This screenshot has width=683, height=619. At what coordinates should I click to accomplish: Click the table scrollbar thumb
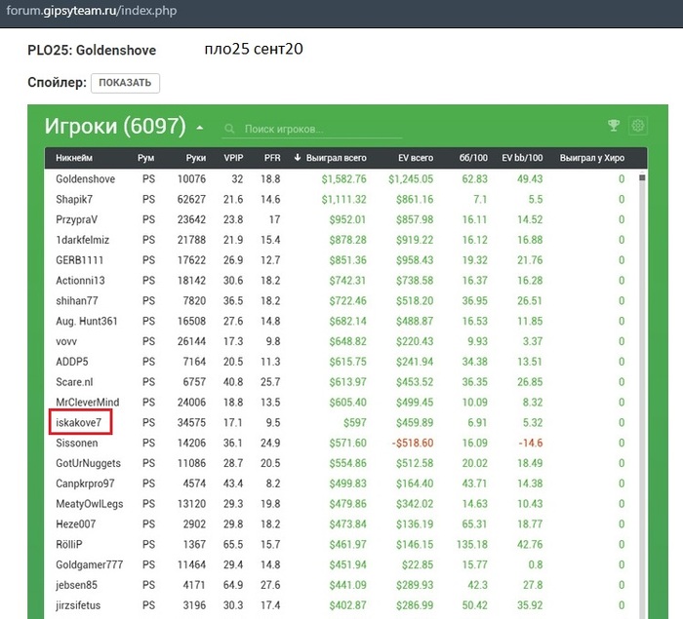click(642, 177)
